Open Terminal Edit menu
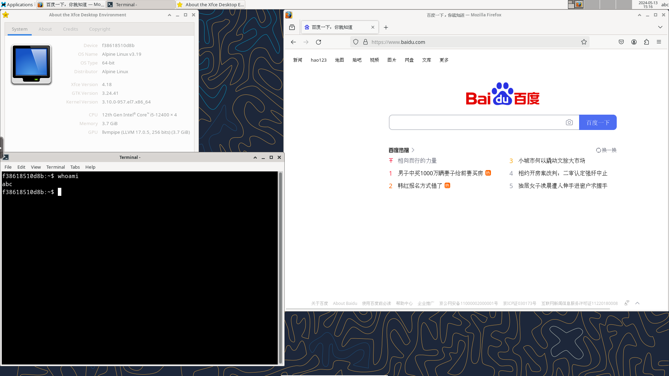 click(21, 167)
